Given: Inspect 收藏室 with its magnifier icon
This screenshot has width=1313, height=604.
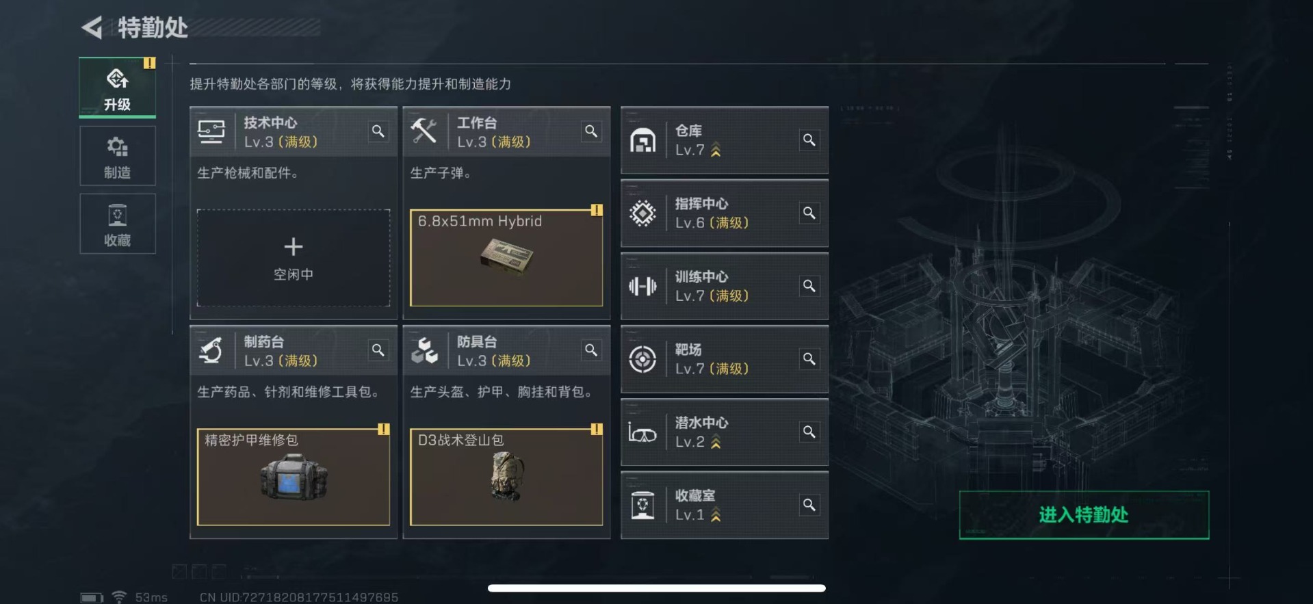Looking at the screenshot, I should 809,505.
